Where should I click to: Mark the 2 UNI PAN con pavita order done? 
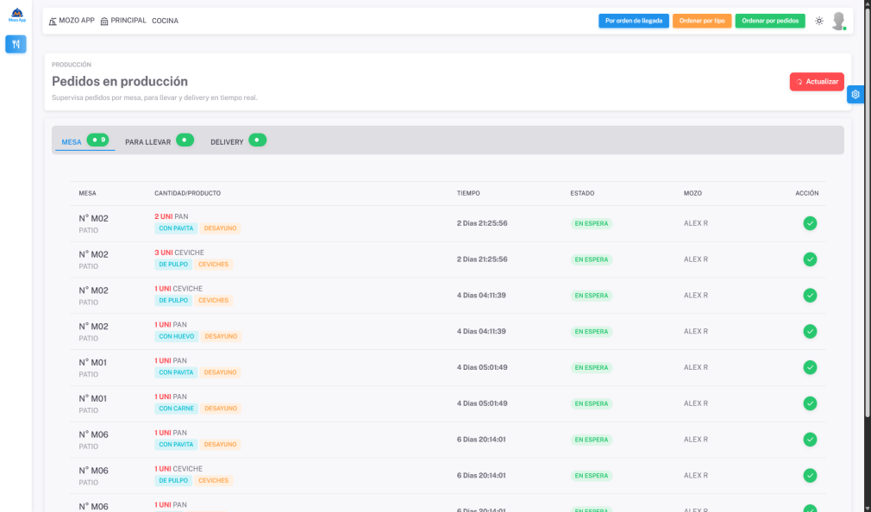point(810,223)
